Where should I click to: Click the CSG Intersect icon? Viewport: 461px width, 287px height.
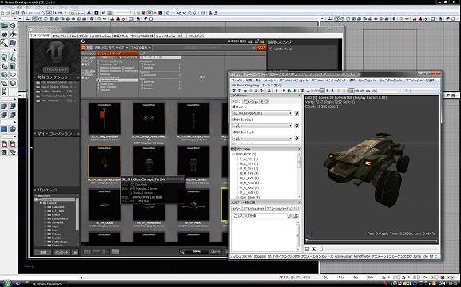coord(4,115)
